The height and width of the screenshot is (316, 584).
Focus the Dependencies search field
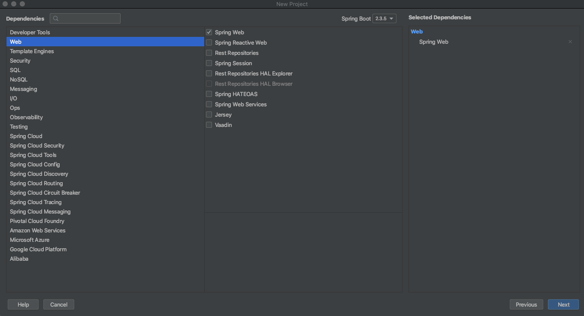85,18
